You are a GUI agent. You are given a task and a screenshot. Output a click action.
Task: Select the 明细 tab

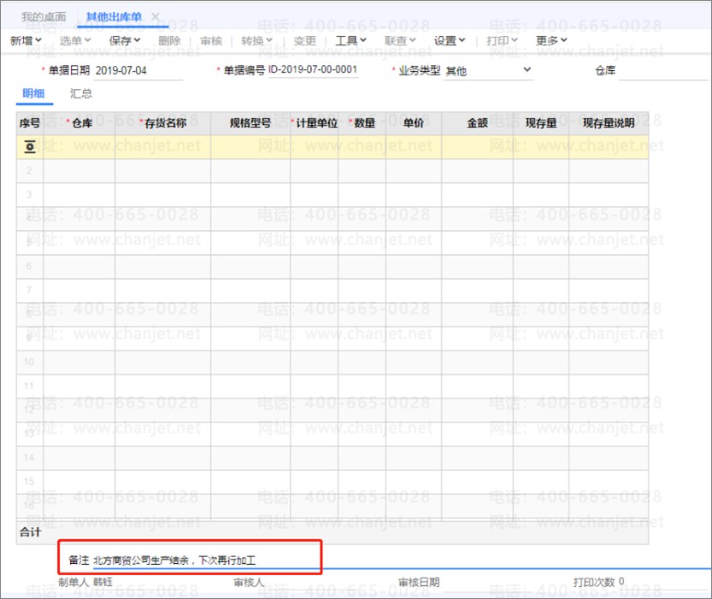click(34, 94)
